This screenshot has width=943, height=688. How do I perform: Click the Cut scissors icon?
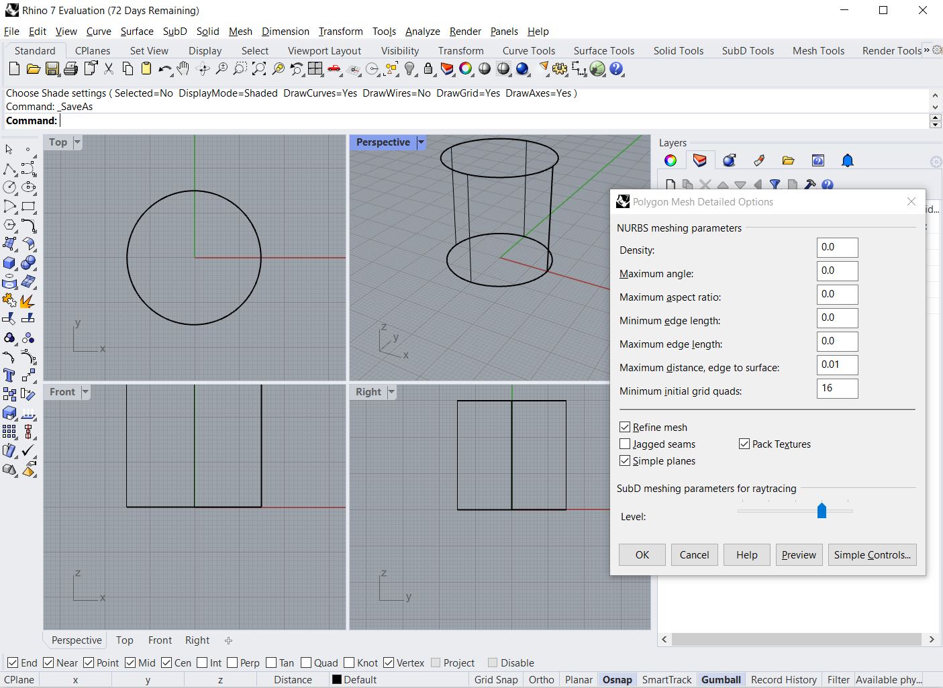pyautogui.click(x=109, y=68)
